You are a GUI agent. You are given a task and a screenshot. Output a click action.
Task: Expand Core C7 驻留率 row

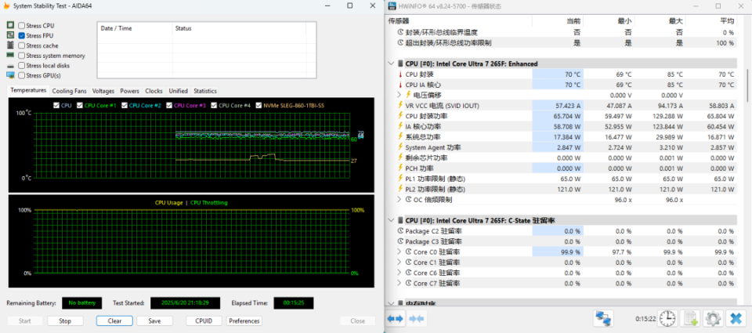399,283
